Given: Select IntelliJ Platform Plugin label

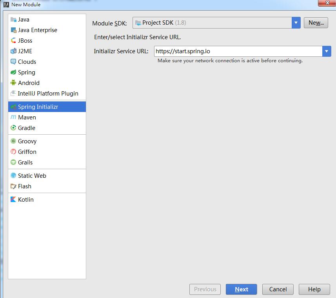Looking at the screenshot, I should [48, 94].
